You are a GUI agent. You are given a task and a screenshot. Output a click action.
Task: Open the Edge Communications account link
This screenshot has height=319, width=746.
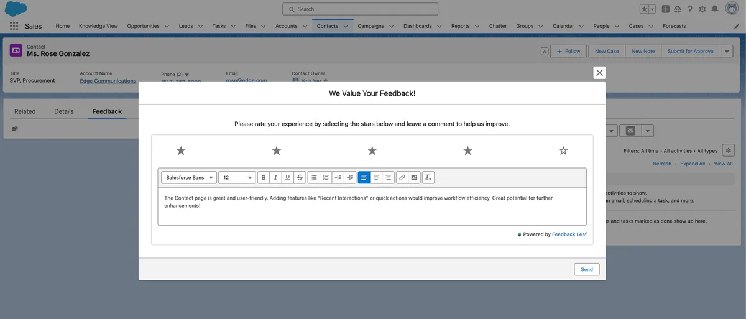(x=108, y=81)
